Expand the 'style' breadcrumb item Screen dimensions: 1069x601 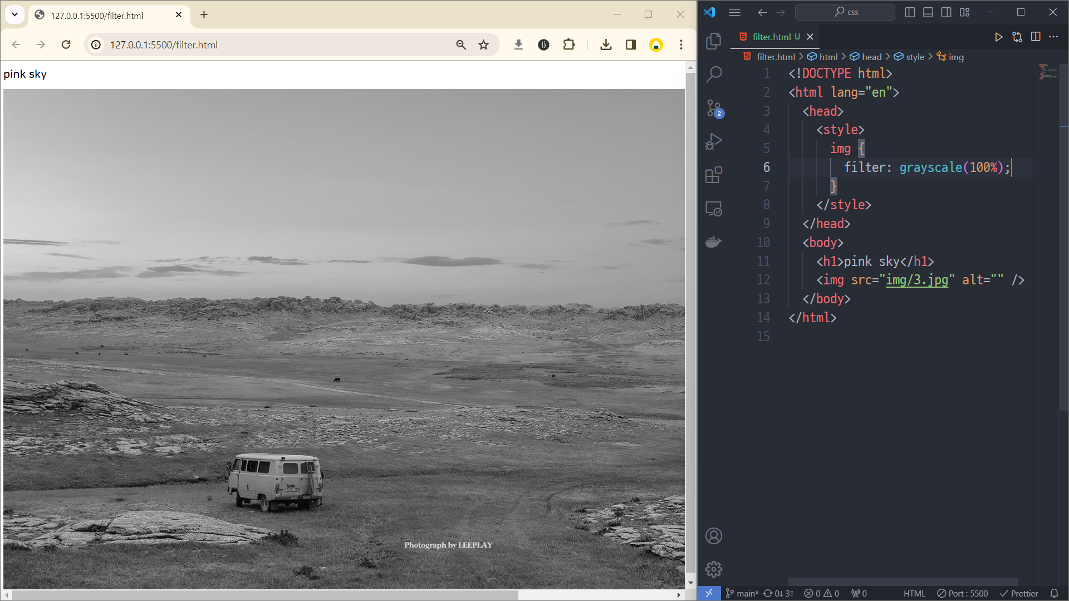pos(914,57)
